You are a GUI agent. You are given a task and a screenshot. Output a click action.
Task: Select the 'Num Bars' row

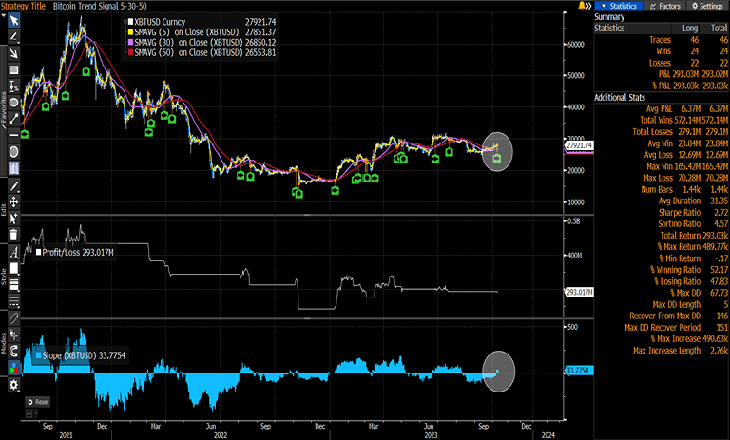[x=662, y=189]
